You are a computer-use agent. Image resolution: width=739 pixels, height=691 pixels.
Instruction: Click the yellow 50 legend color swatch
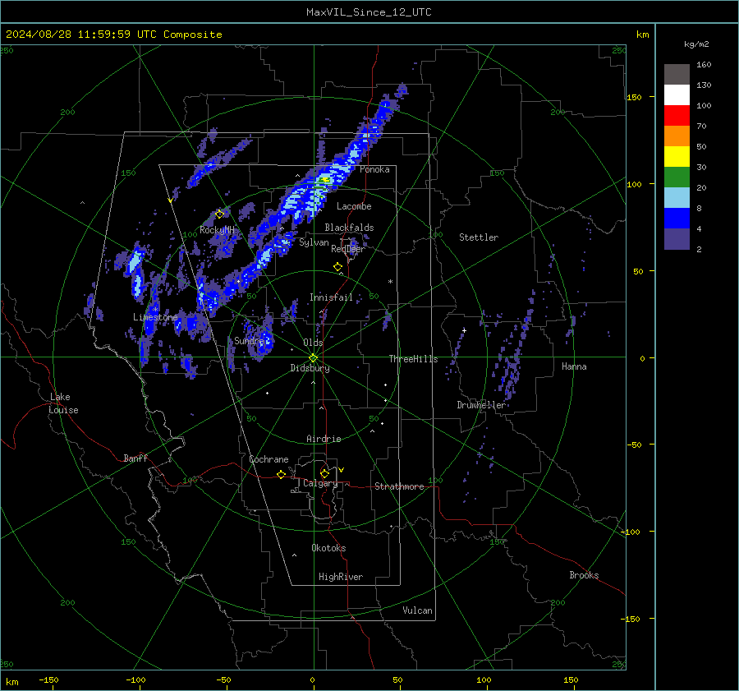[x=677, y=157]
